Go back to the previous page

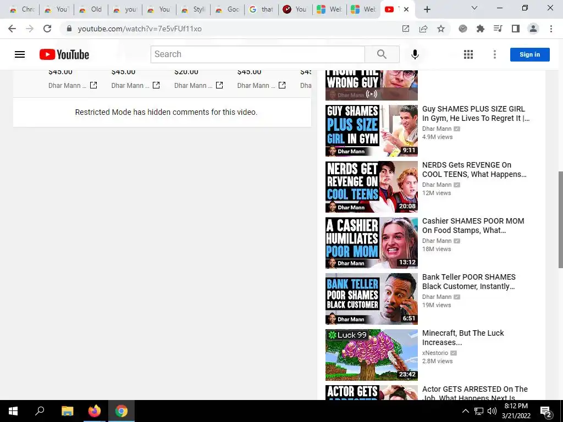point(12,29)
